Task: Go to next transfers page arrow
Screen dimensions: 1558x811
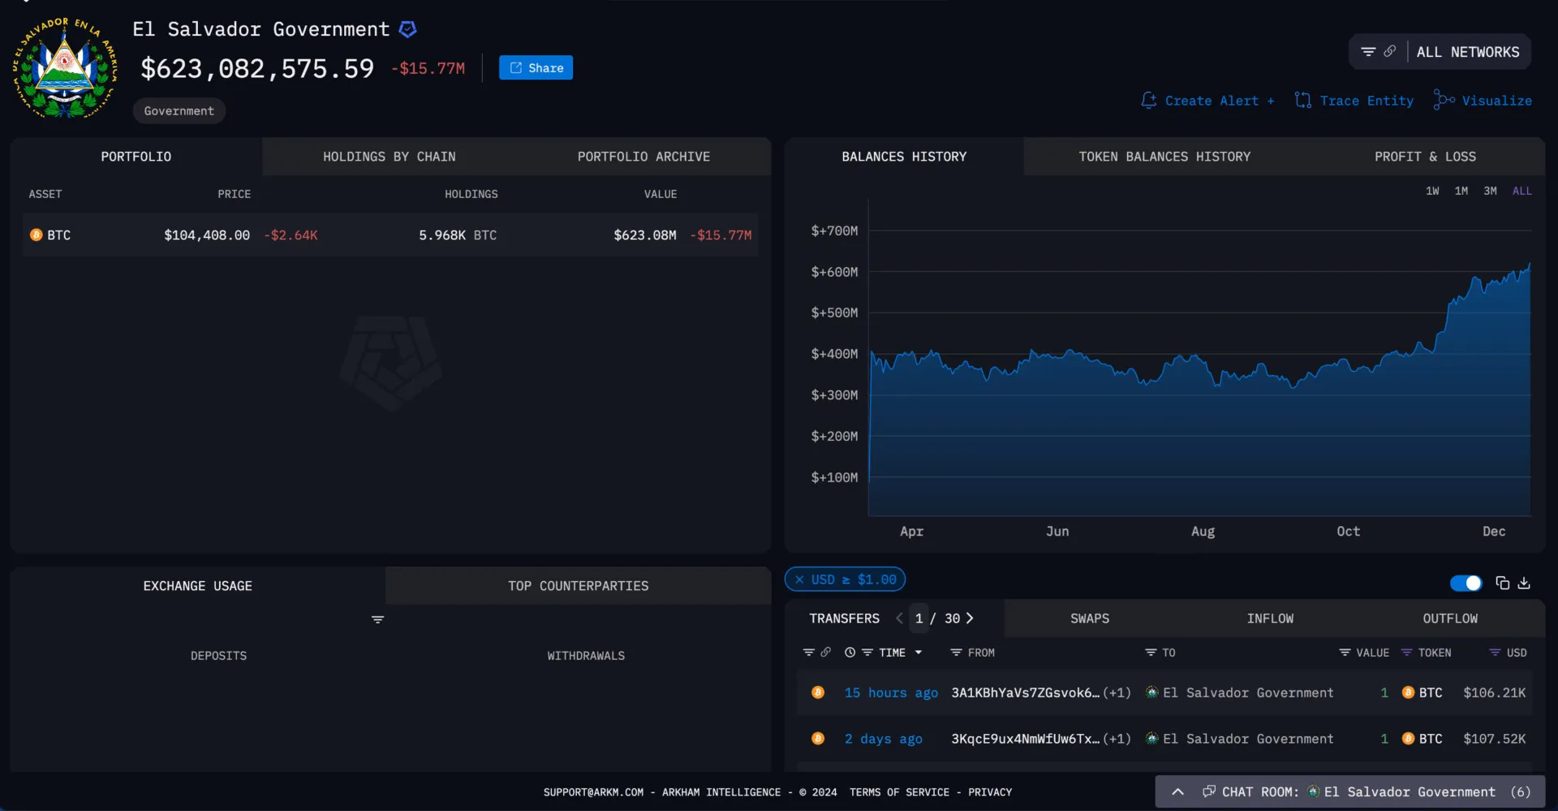Action: pos(970,619)
